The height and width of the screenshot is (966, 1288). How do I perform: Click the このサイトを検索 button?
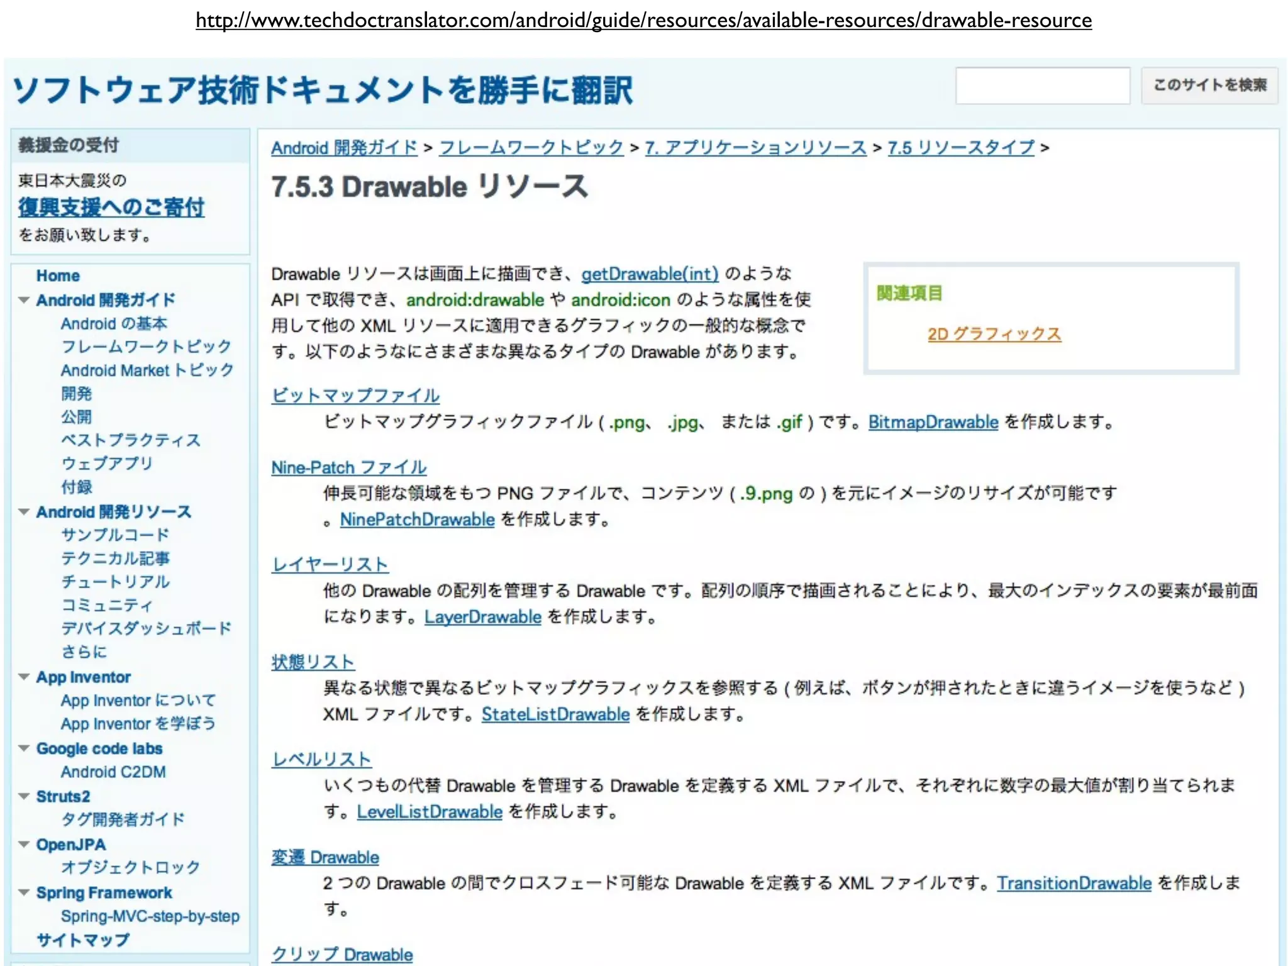click(x=1209, y=86)
